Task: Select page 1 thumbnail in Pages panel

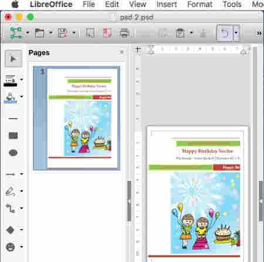Action: coord(76,118)
